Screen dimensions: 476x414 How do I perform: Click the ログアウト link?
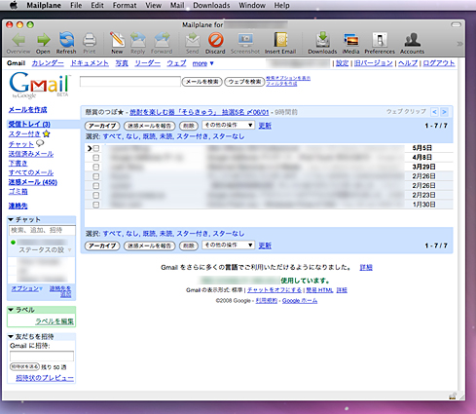(x=439, y=63)
